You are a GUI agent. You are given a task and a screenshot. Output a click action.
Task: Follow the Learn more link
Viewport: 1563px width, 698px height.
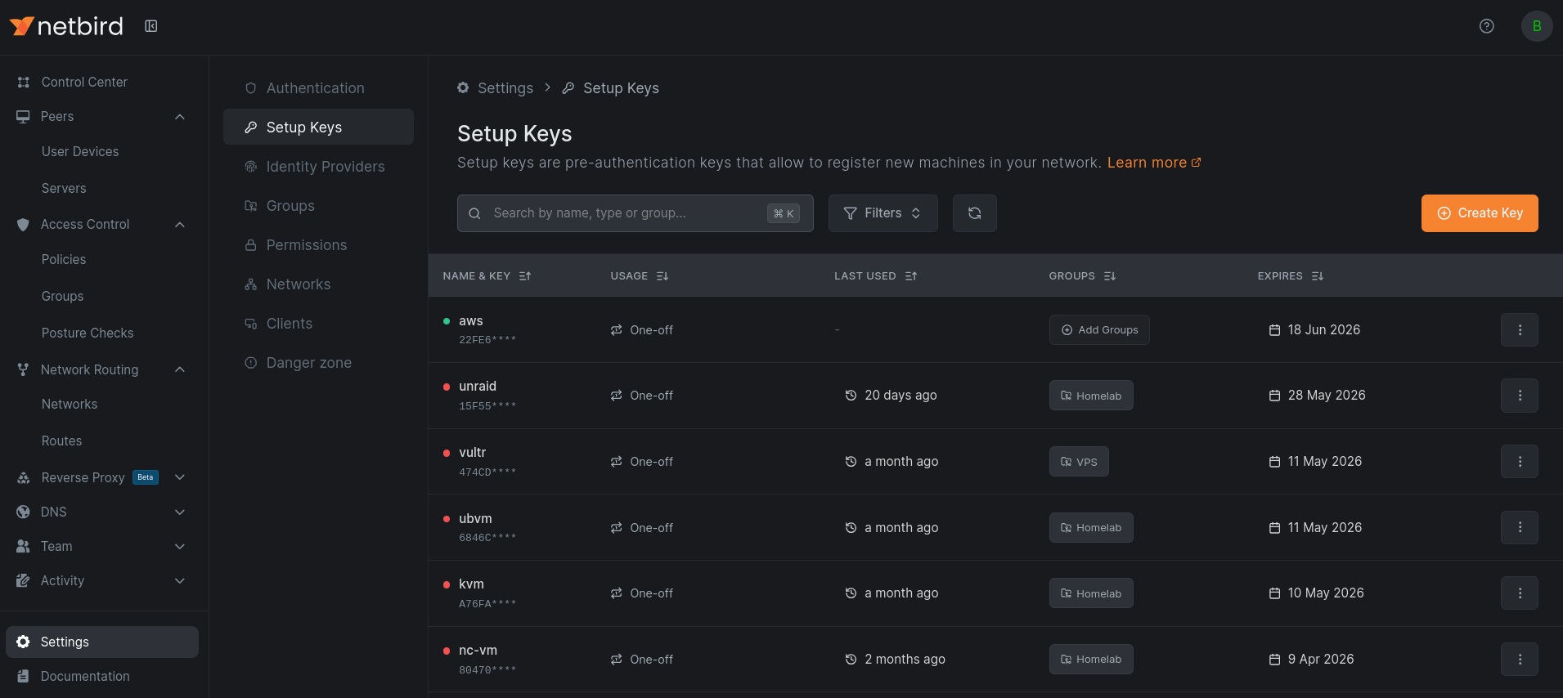1154,163
